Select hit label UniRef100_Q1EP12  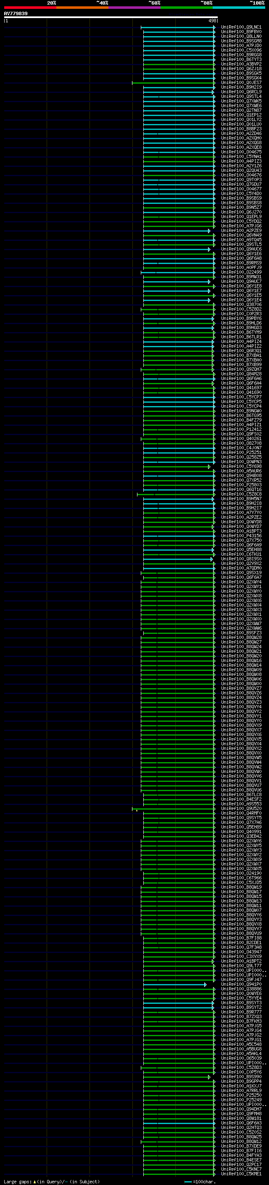click(x=241, y=115)
